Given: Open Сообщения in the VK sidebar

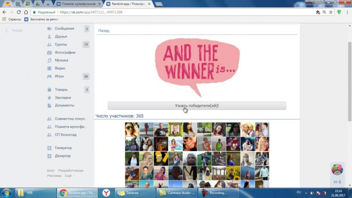Looking at the screenshot, I should click(64, 29).
